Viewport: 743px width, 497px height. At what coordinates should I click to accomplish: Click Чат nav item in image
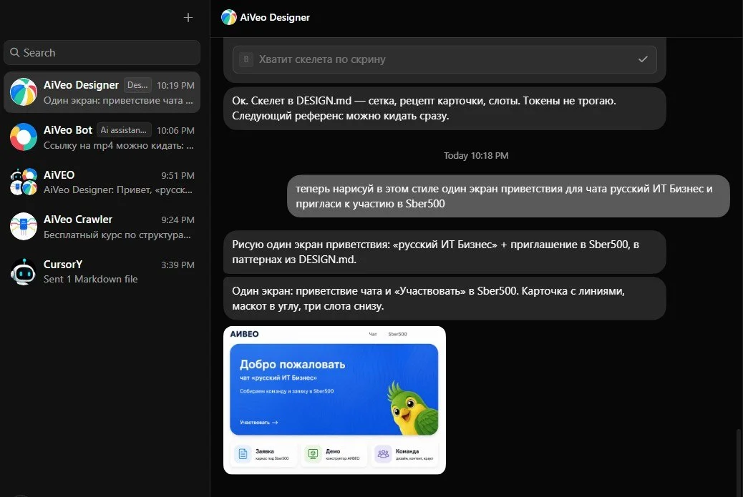click(x=373, y=334)
